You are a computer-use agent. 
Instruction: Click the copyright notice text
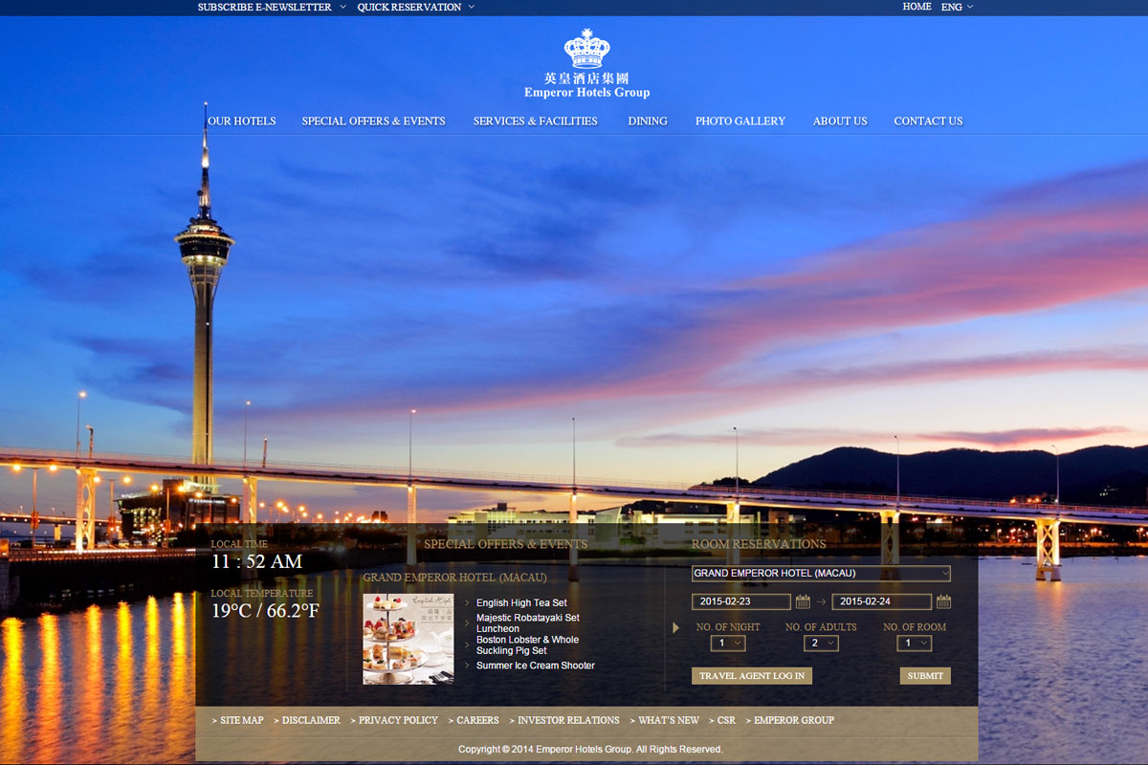click(x=590, y=749)
